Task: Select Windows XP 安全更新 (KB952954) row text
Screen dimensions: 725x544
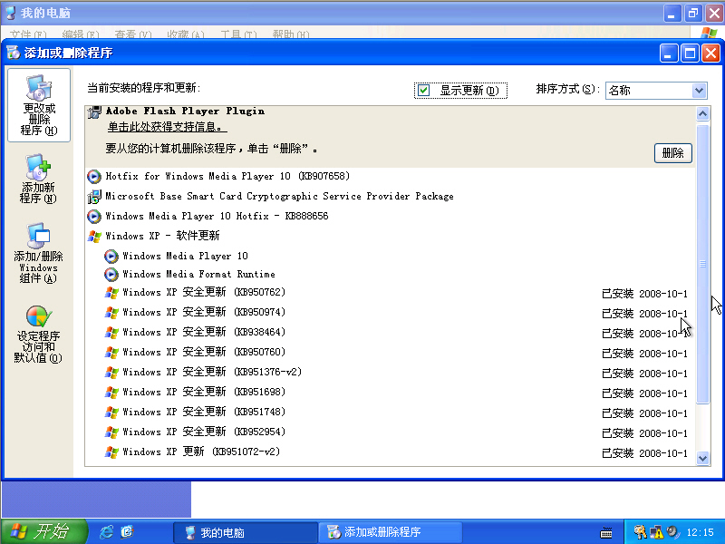Action: (x=204, y=432)
